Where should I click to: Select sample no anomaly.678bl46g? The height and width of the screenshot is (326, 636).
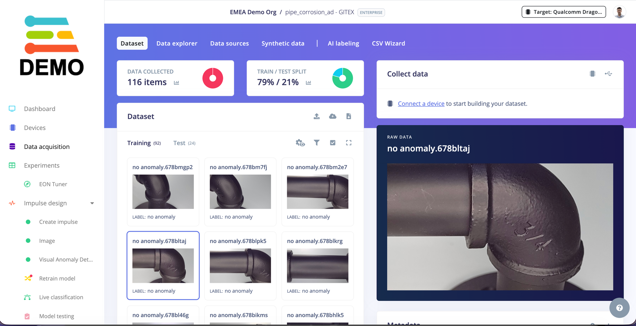163,316
